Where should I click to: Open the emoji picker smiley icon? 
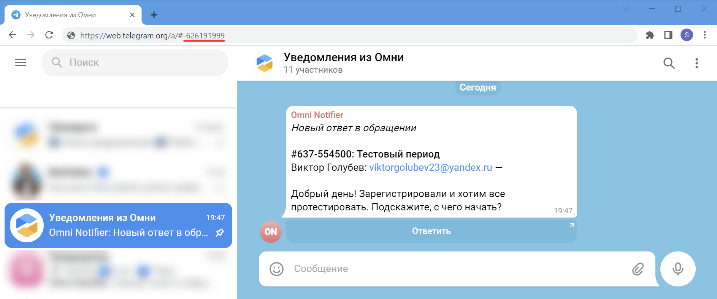click(276, 269)
